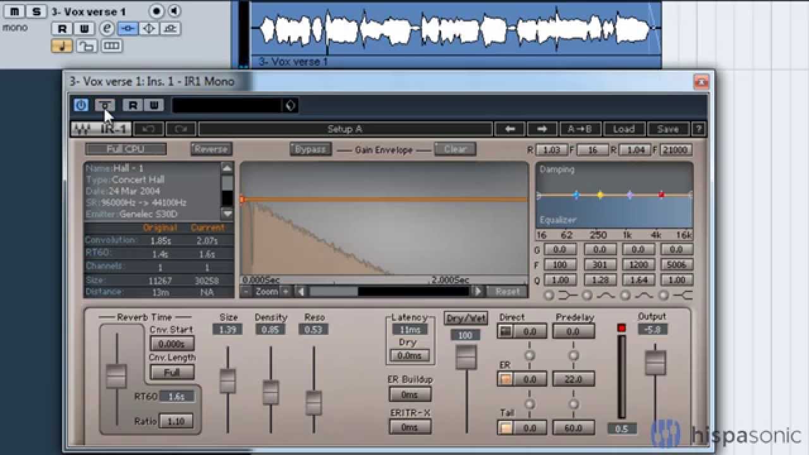Image resolution: width=809 pixels, height=455 pixels.
Task: Zoom out envelope with minus button
Action: click(x=246, y=291)
